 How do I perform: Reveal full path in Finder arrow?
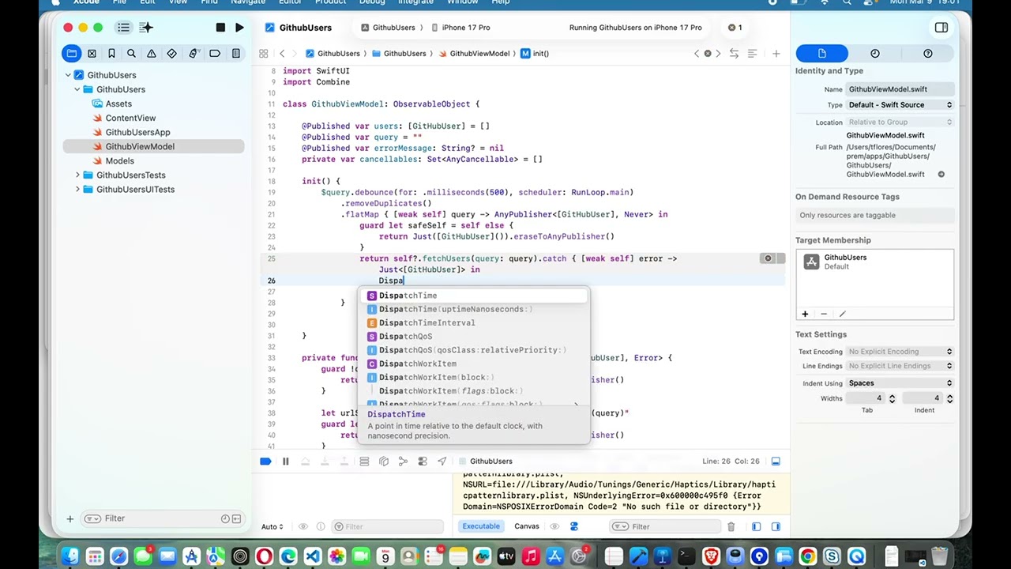(941, 174)
